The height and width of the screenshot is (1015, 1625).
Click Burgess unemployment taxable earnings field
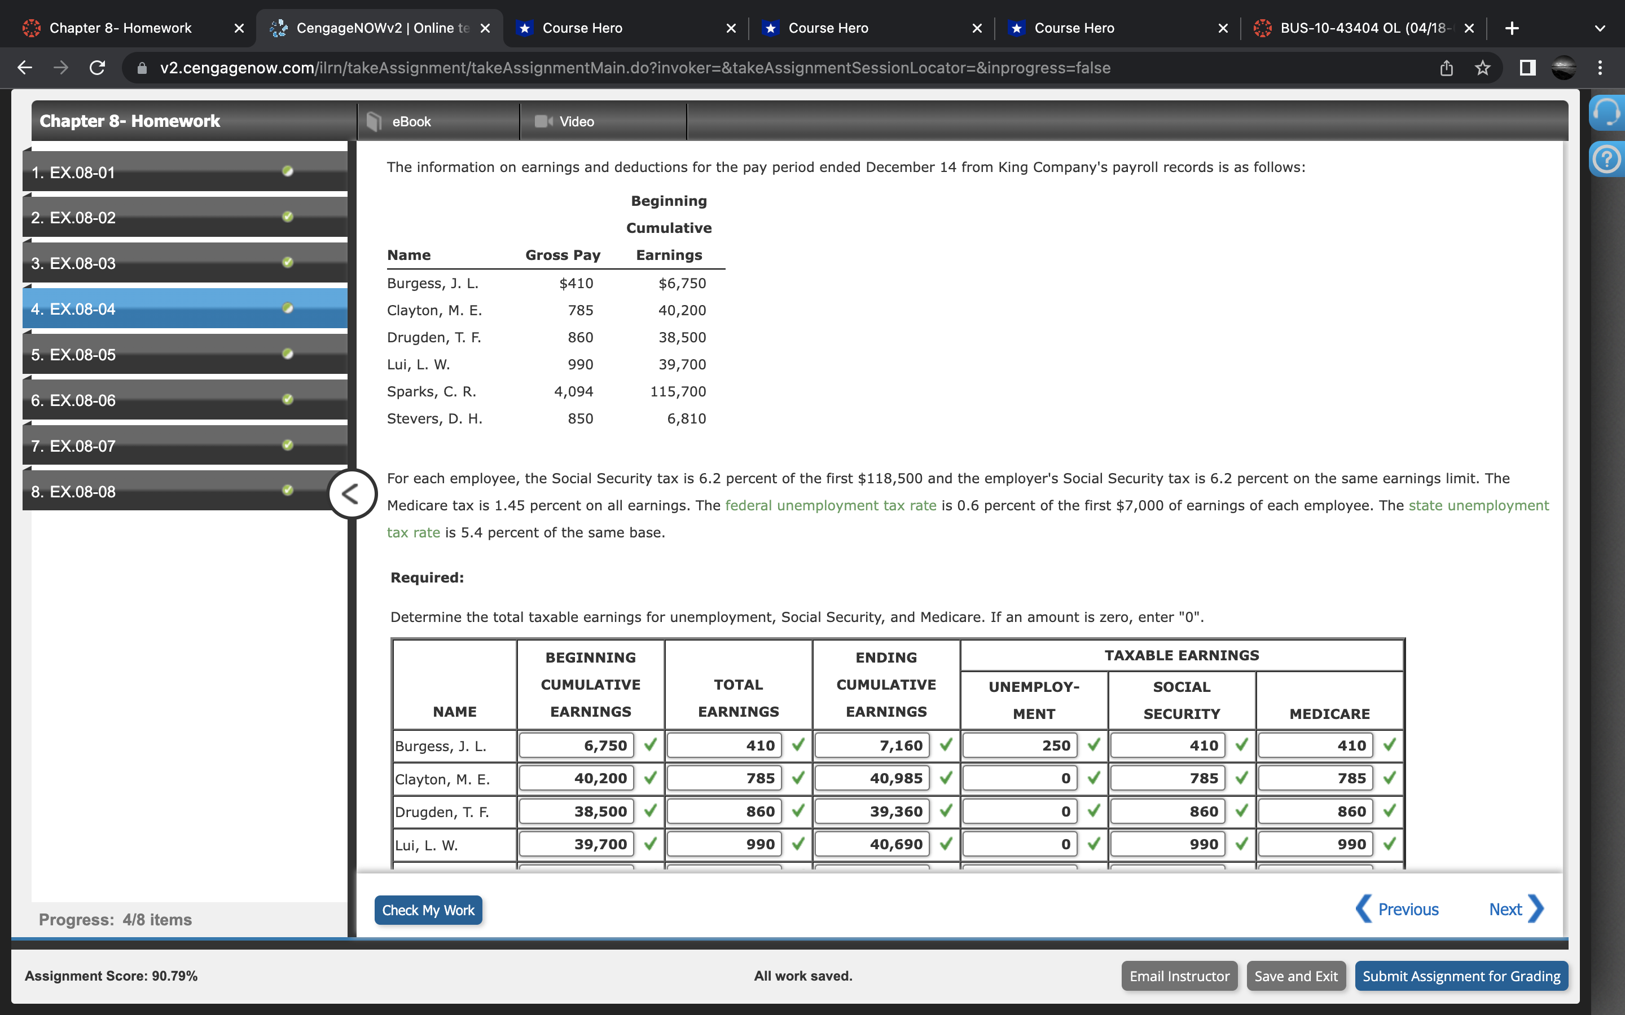(x=1020, y=745)
